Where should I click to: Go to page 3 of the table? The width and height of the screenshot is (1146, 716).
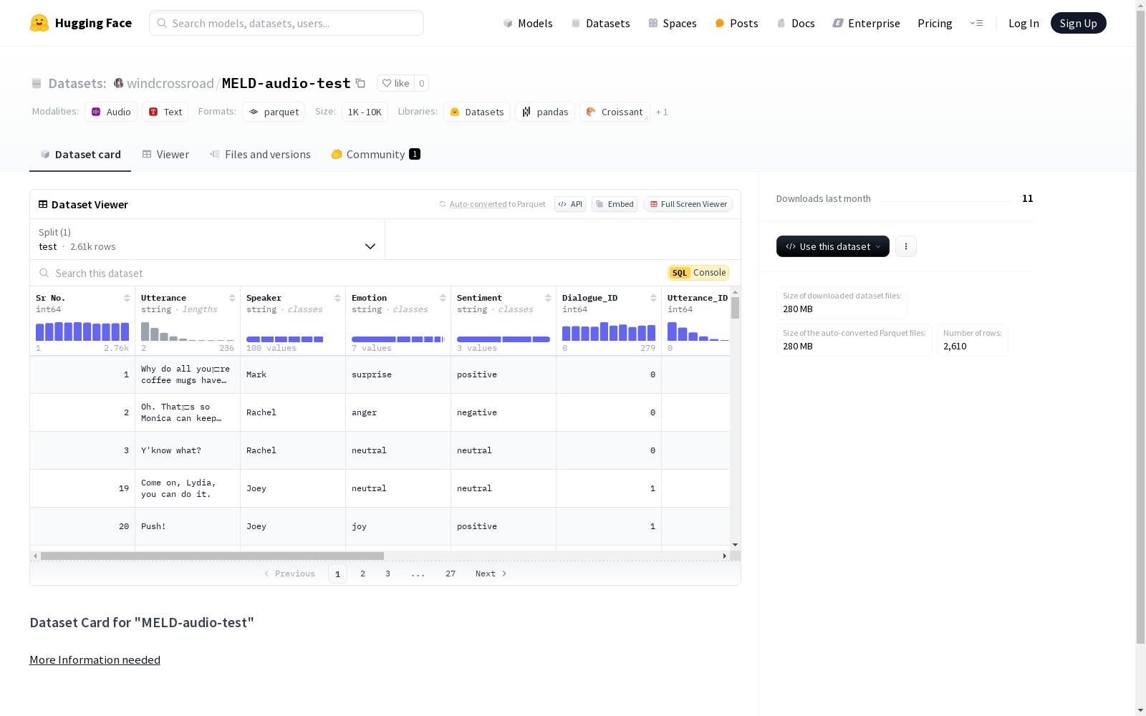(x=387, y=574)
